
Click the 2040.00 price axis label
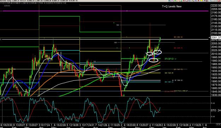coord(216,47)
